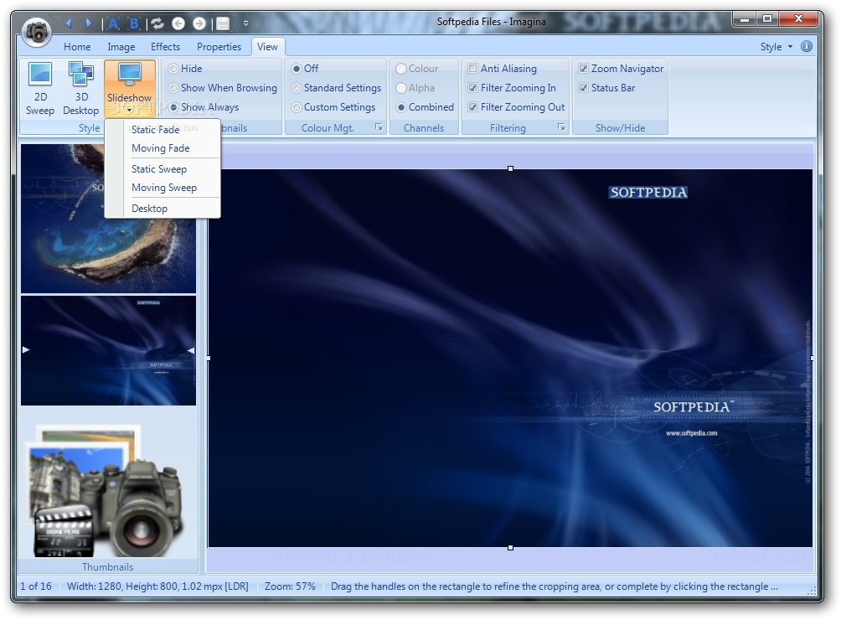Viewport: 841px width, 620px height.
Task: Click the left crop rectangle handle
Action: tap(208, 358)
